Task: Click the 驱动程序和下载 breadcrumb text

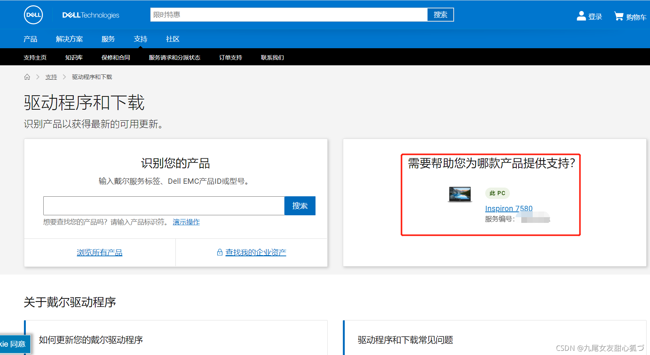Action: coord(92,77)
